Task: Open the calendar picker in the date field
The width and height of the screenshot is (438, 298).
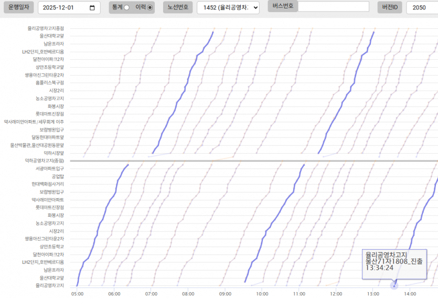Action: coord(92,8)
